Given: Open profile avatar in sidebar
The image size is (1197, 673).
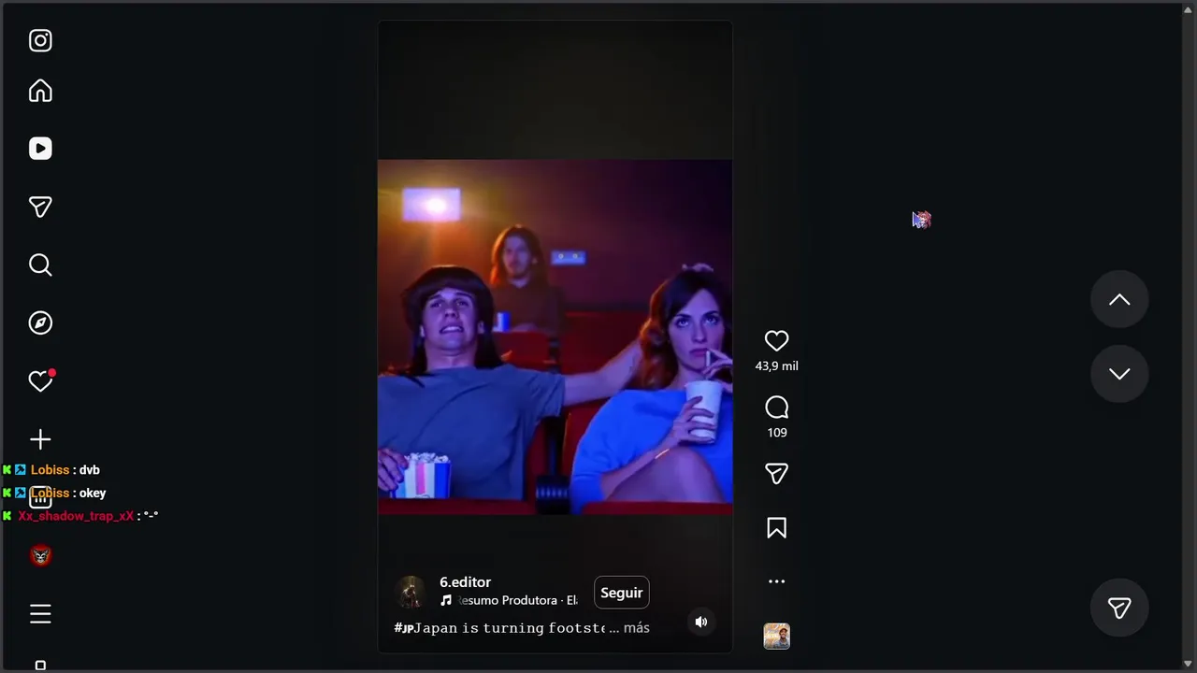Looking at the screenshot, I should click(x=40, y=555).
